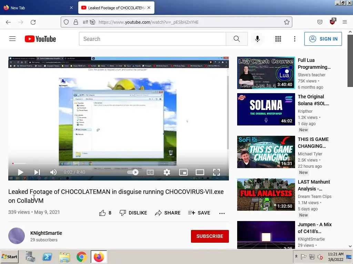Open File Explorer from the taskbar
Image resolution: width=353 pixels, height=264 pixels.
(x=64, y=257)
